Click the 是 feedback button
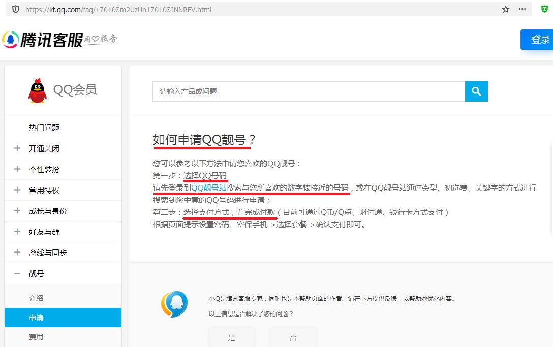 (x=232, y=337)
